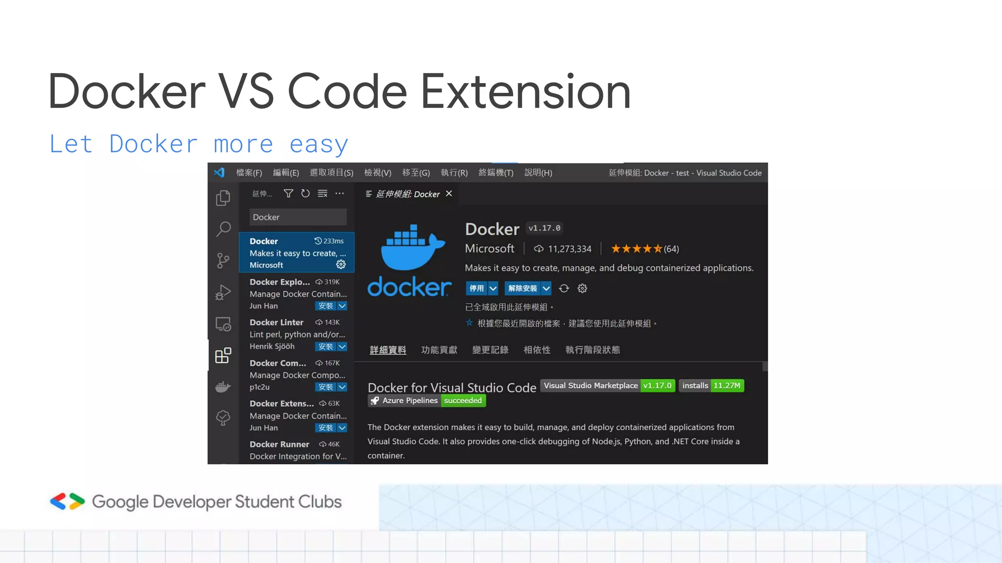Expand install options for Docker Explorer

pos(342,306)
